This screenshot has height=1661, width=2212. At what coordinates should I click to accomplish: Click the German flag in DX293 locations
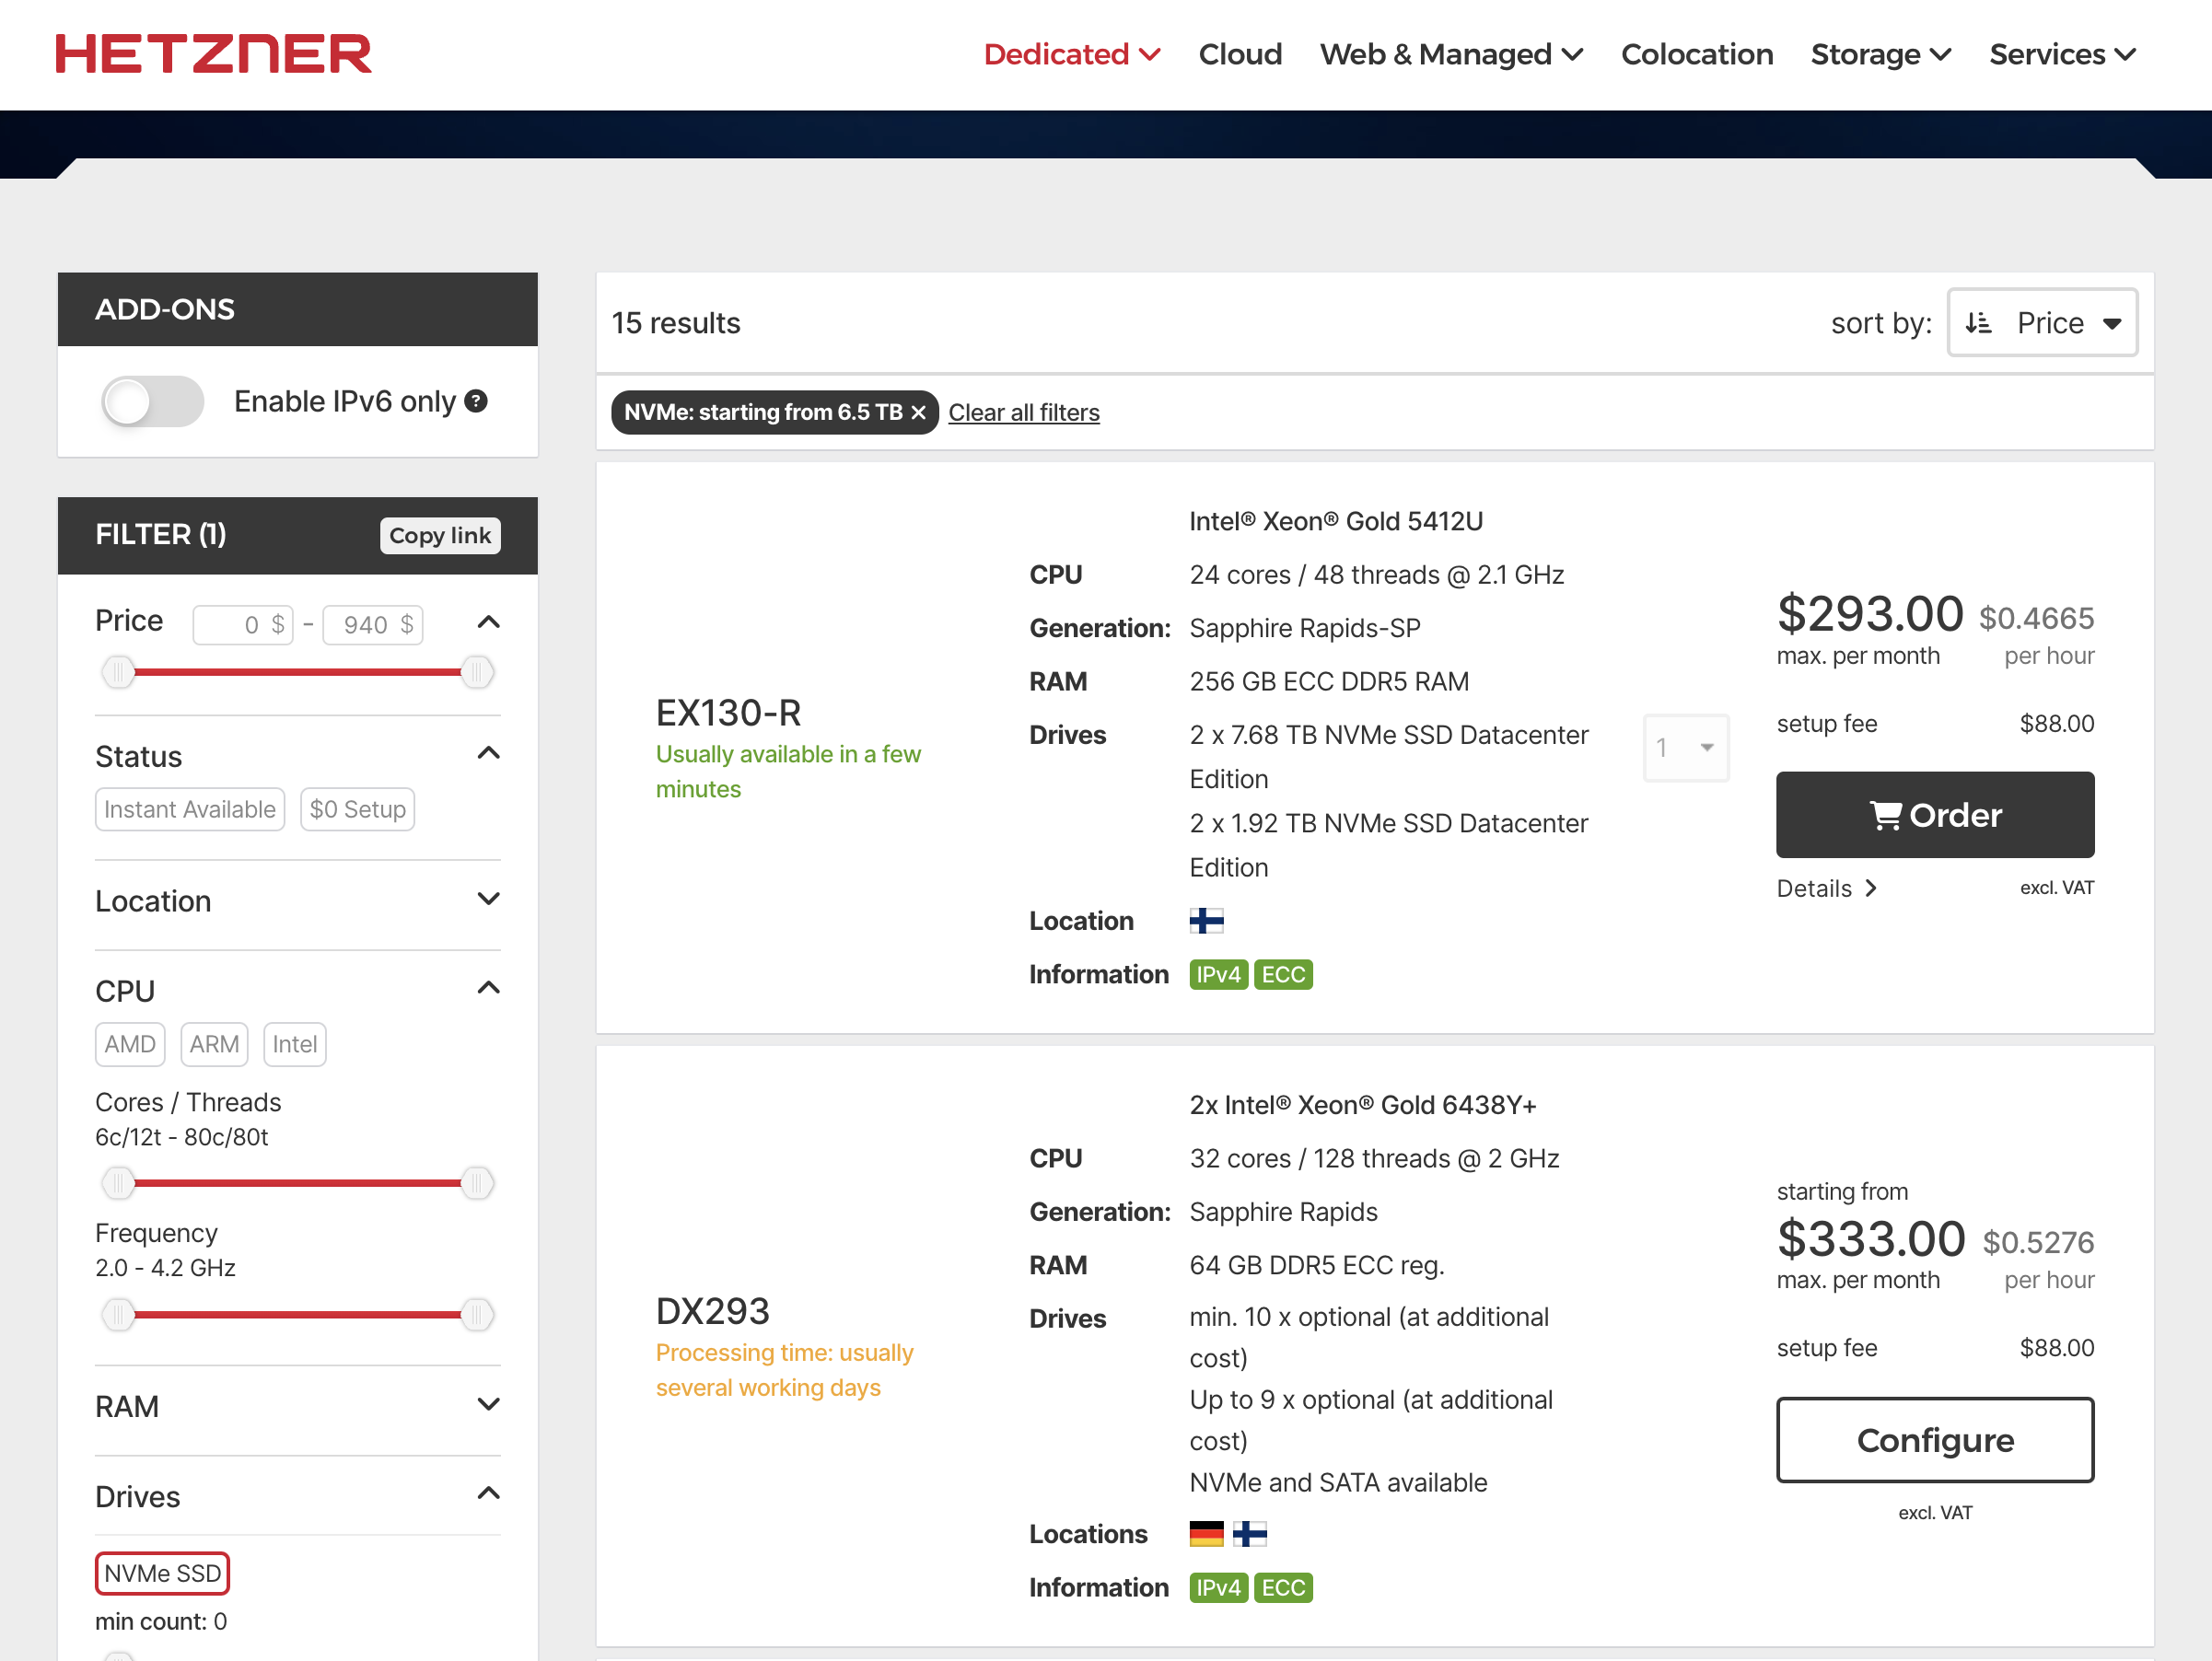pos(1206,1533)
